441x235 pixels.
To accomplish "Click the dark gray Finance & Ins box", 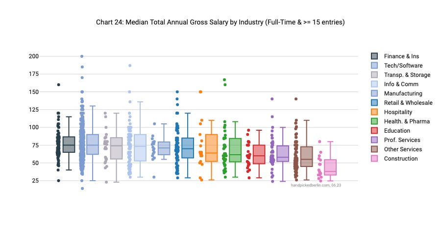I will tap(69, 144).
